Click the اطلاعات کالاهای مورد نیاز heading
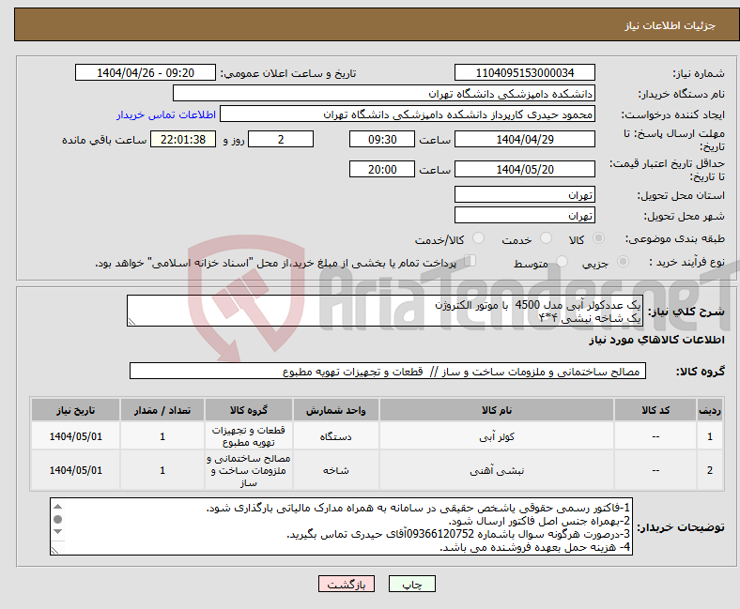 click(x=656, y=340)
